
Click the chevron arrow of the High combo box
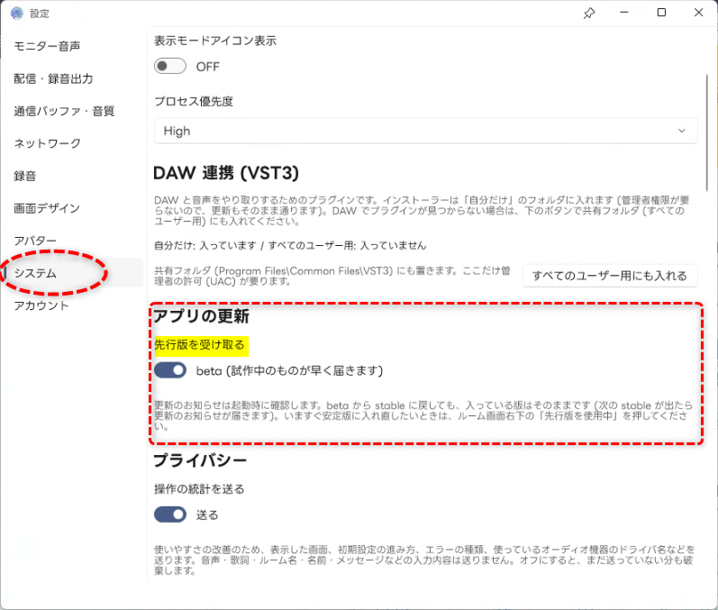coord(681,131)
